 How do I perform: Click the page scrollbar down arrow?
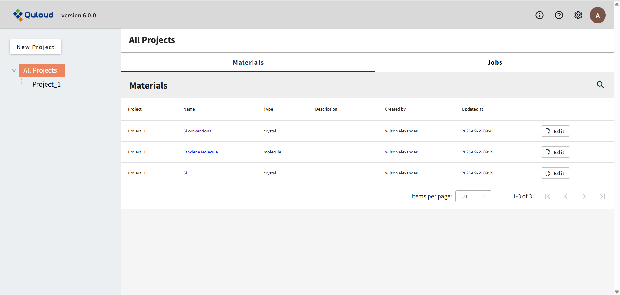pyautogui.click(x=617, y=292)
